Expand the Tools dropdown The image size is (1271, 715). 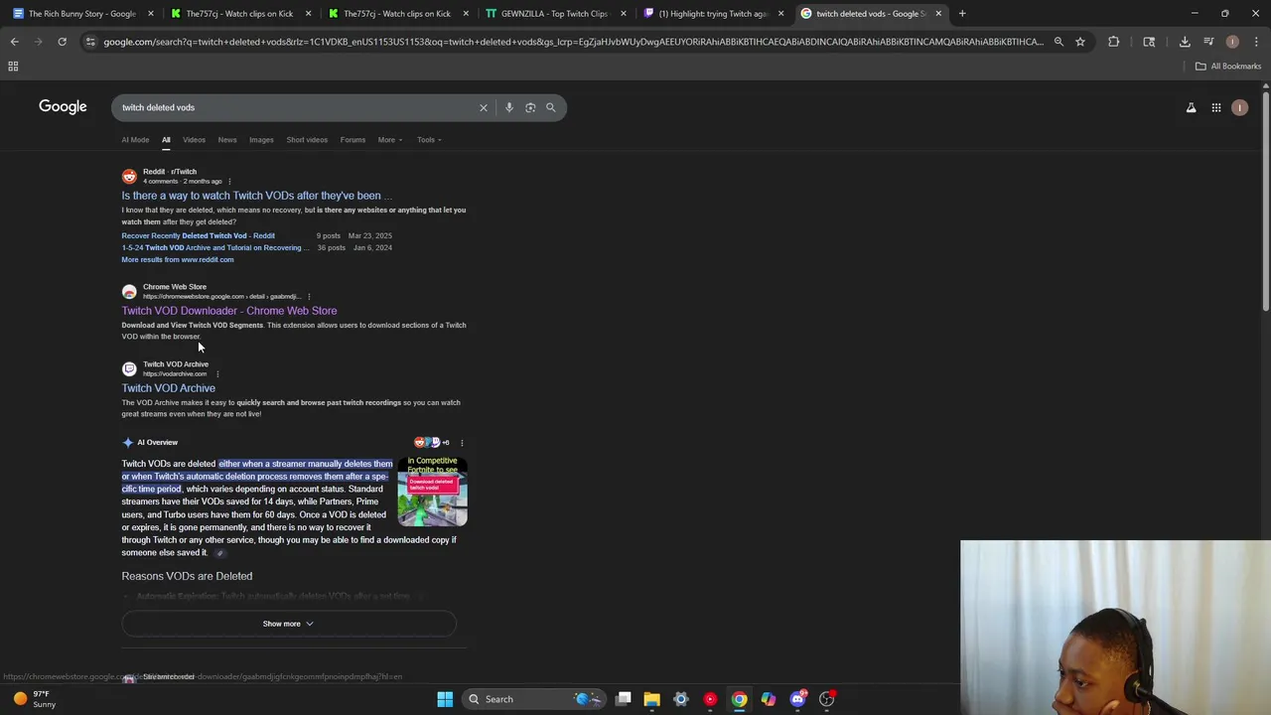click(429, 140)
